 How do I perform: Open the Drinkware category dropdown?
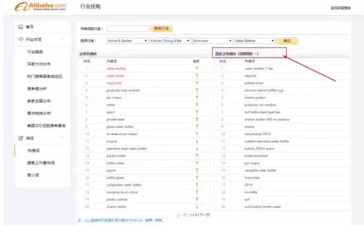[212, 41]
